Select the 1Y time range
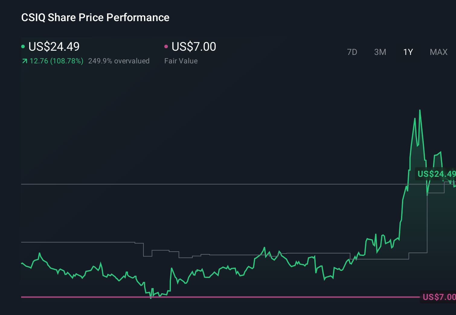This screenshot has height=315, width=456. pyautogui.click(x=408, y=52)
